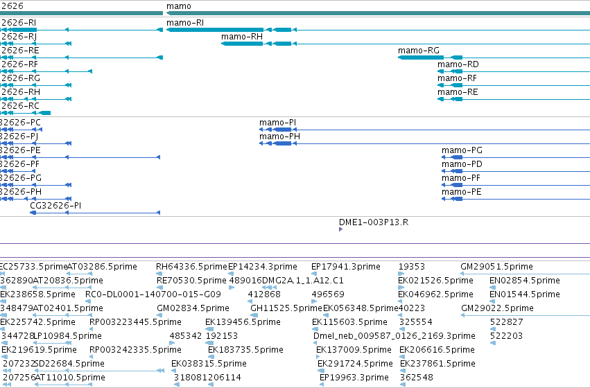Select the mamo gene label

[179, 6]
